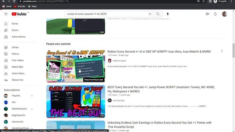The image size is (235, 132).
Task: Open the Every Second +1 Jump thumbnail
Action: point(76,102)
